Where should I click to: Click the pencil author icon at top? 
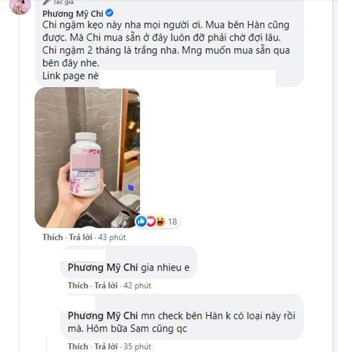tap(47, 3)
